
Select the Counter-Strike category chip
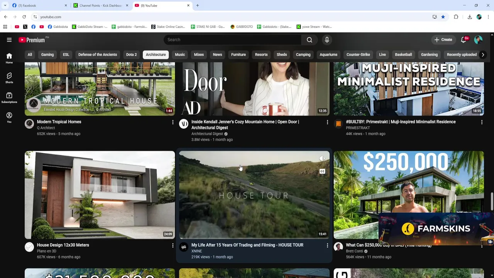[358, 54]
